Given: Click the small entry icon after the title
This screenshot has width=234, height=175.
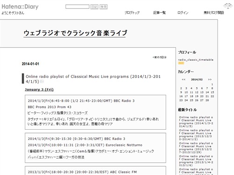Looking at the screenshot, I should (x=42, y=81).
